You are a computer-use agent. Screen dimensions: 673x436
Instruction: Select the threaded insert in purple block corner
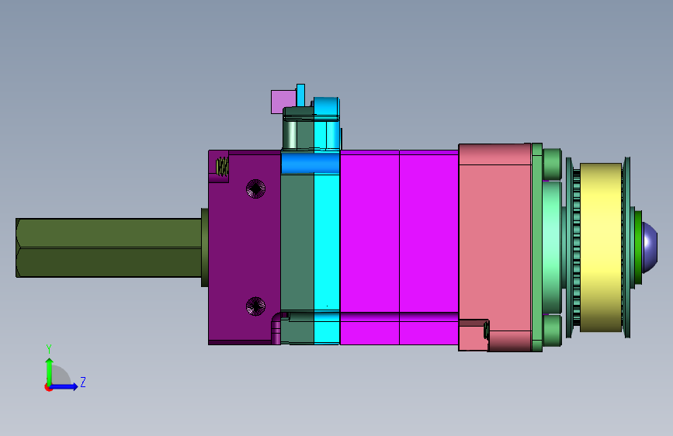[222, 167]
